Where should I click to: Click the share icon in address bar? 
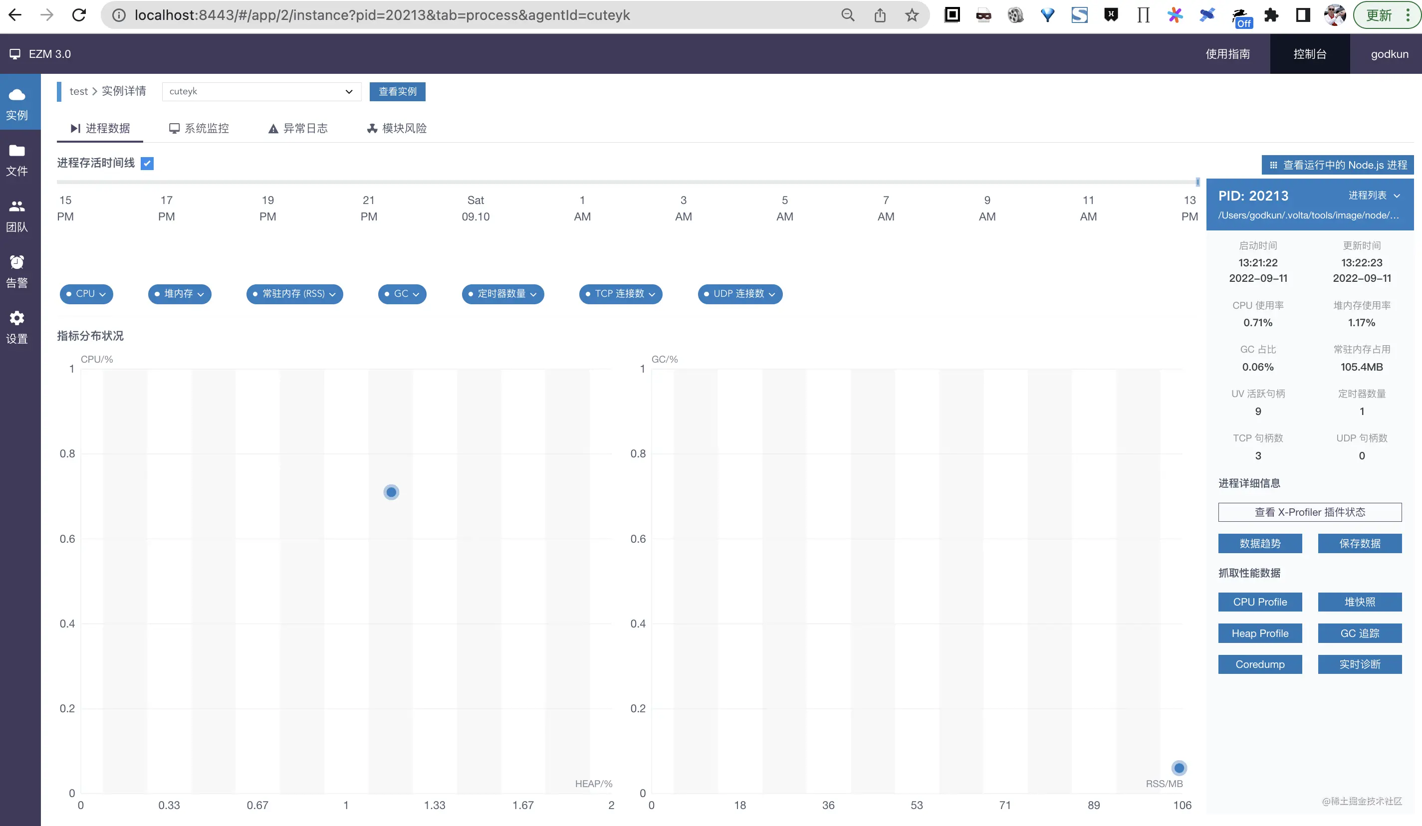coord(880,15)
